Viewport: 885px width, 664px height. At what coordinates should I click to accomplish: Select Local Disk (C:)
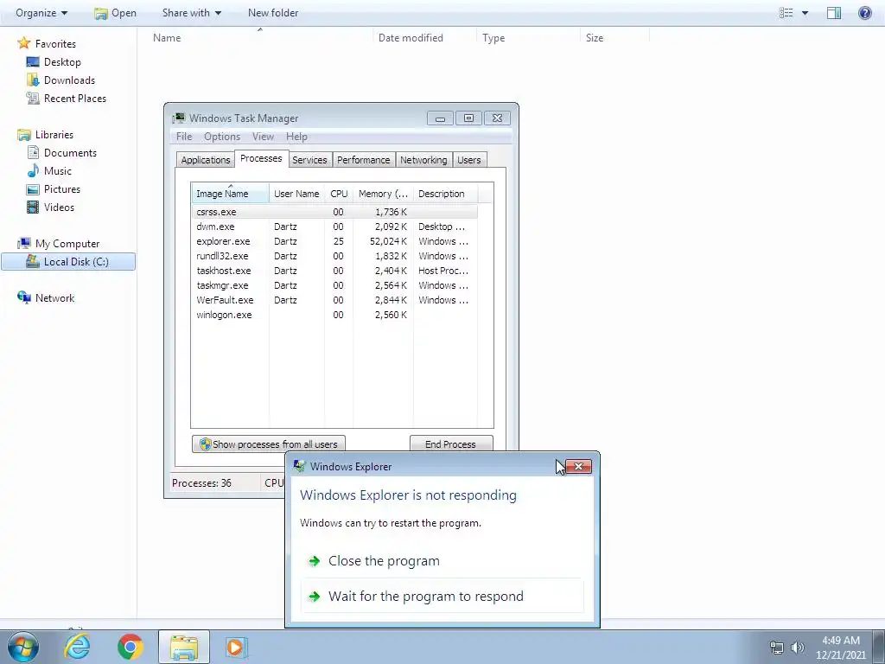click(x=68, y=261)
